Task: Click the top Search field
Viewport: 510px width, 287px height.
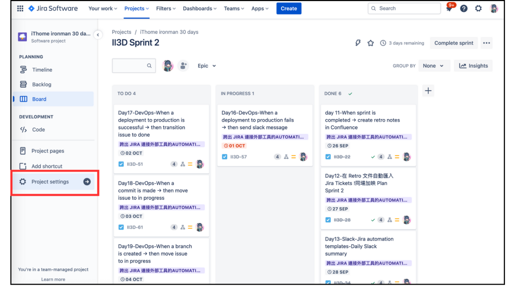Action: [404, 8]
